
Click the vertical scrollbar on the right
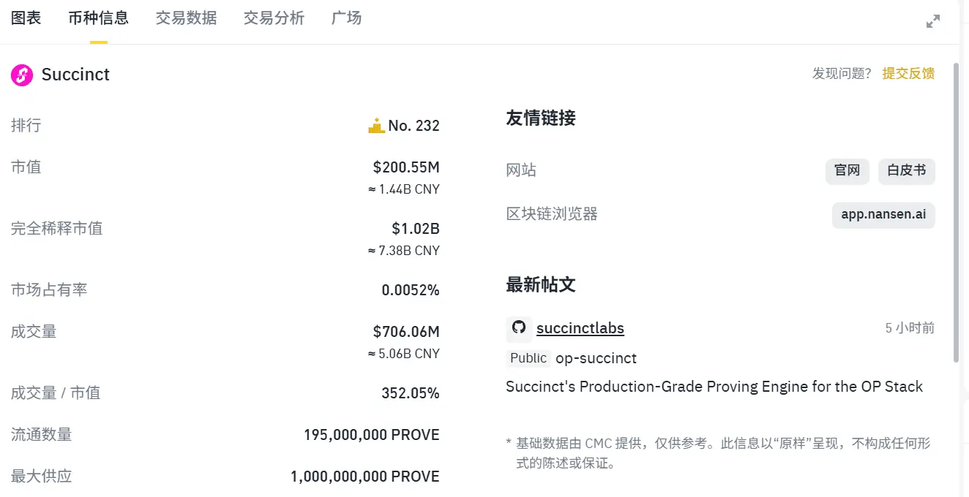click(956, 212)
